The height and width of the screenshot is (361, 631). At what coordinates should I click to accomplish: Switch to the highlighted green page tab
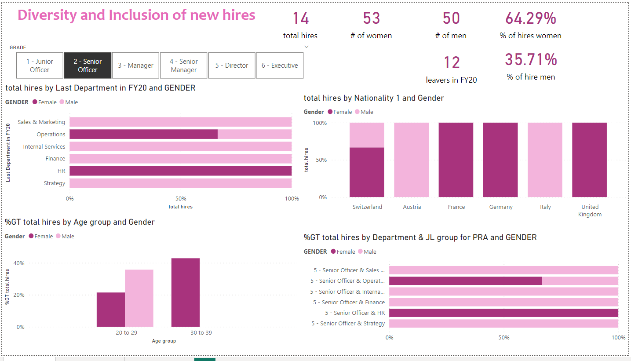204,359
